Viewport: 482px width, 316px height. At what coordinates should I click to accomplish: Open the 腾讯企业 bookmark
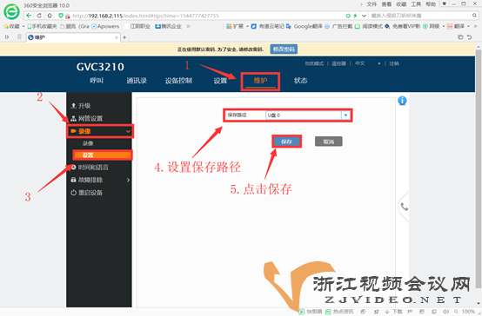coord(168,26)
